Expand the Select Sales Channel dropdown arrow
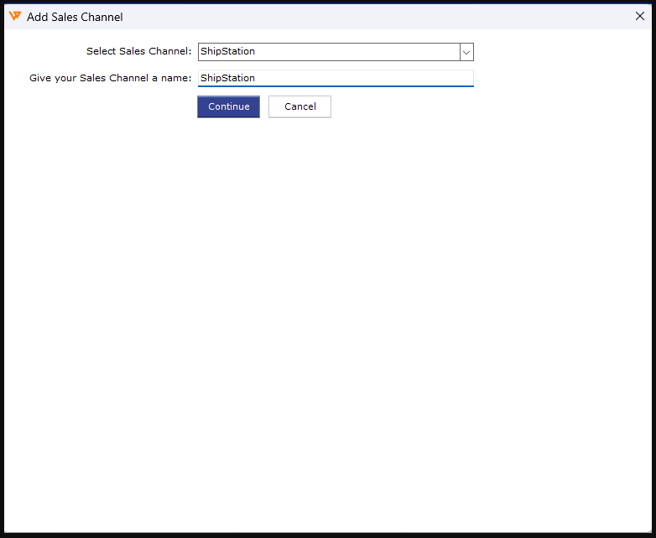656x538 pixels. click(466, 52)
